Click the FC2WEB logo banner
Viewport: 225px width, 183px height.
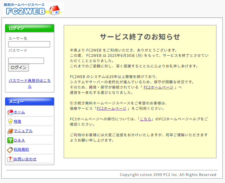(x=33, y=9)
